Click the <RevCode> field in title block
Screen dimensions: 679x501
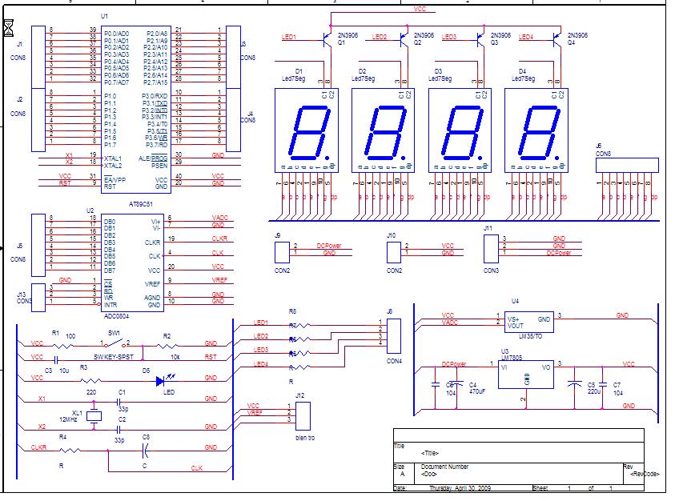pyautogui.click(x=645, y=474)
